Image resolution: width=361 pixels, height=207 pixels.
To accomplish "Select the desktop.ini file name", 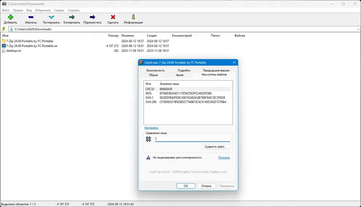I will pyautogui.click(x=14, y=50).
